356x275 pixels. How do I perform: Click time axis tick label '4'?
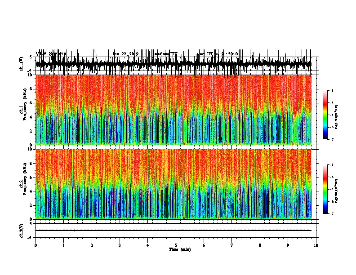pyautogui.click(x=148, y=245)
